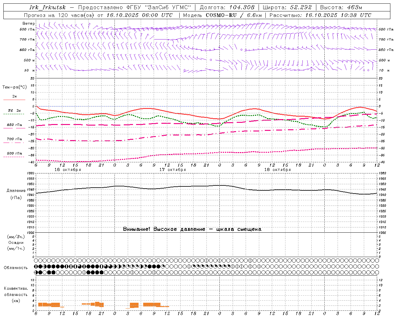Click the "16 октября" date label

[68, 170]
